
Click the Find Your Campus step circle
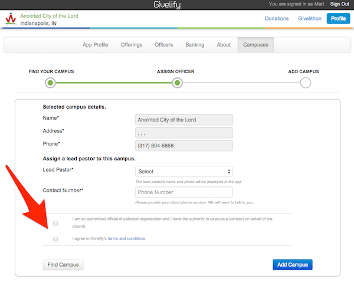point(51,83)
